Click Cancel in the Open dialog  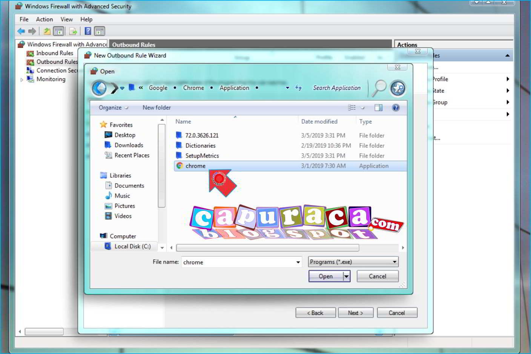point(378,276)
